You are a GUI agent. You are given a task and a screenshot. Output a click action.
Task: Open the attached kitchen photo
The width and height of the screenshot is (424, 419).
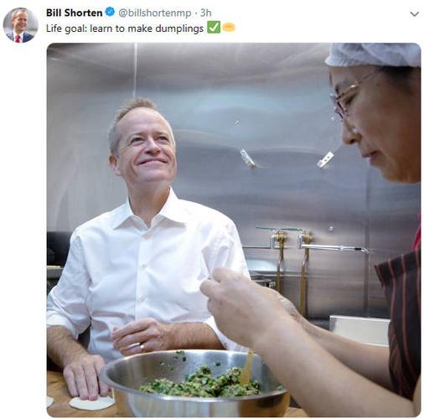click(x=234, y=230)
